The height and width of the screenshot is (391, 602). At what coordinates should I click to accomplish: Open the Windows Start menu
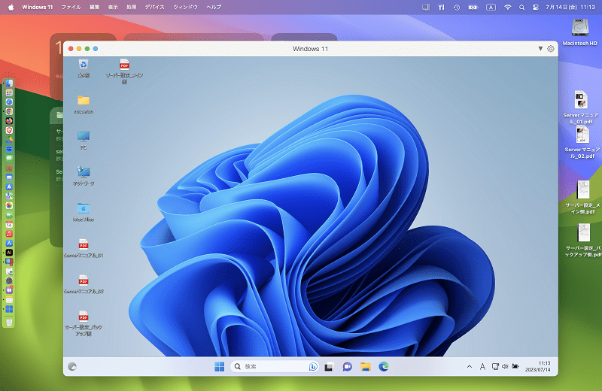[219, 367]
